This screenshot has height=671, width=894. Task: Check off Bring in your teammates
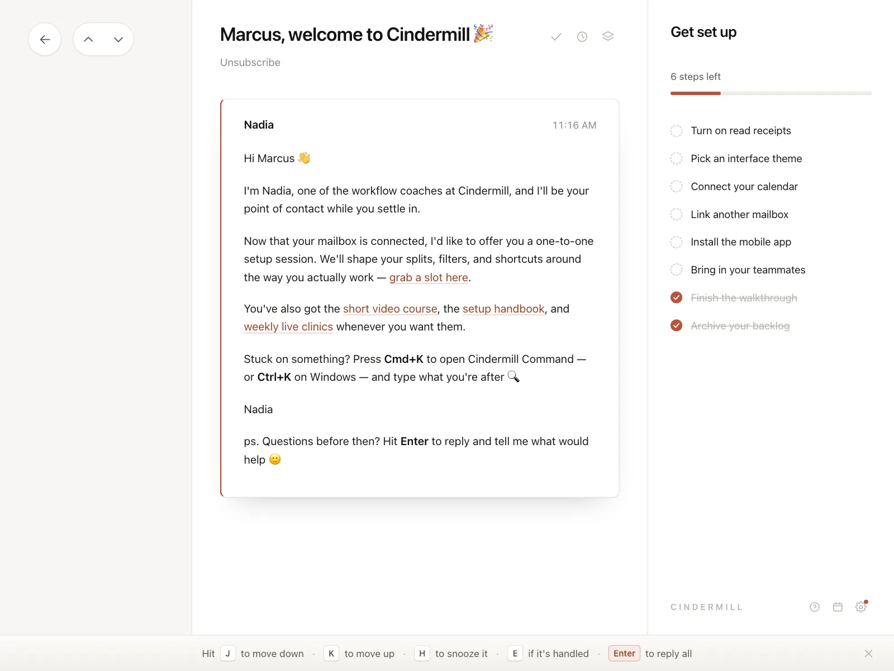676,270
